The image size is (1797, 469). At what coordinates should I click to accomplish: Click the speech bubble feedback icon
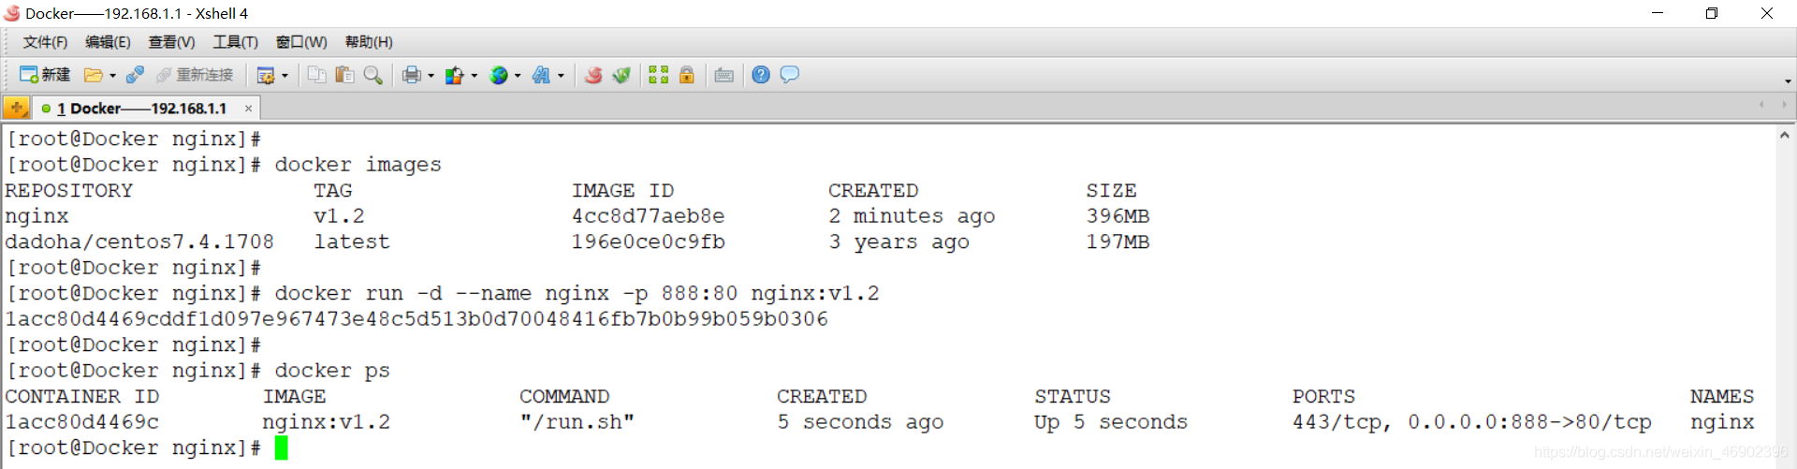[789, 75]
